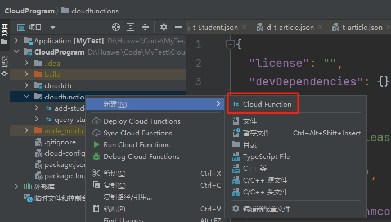Create new C/C++ 源文件
391x222 pixels.
pyautogui.click(x=296, y=180)
